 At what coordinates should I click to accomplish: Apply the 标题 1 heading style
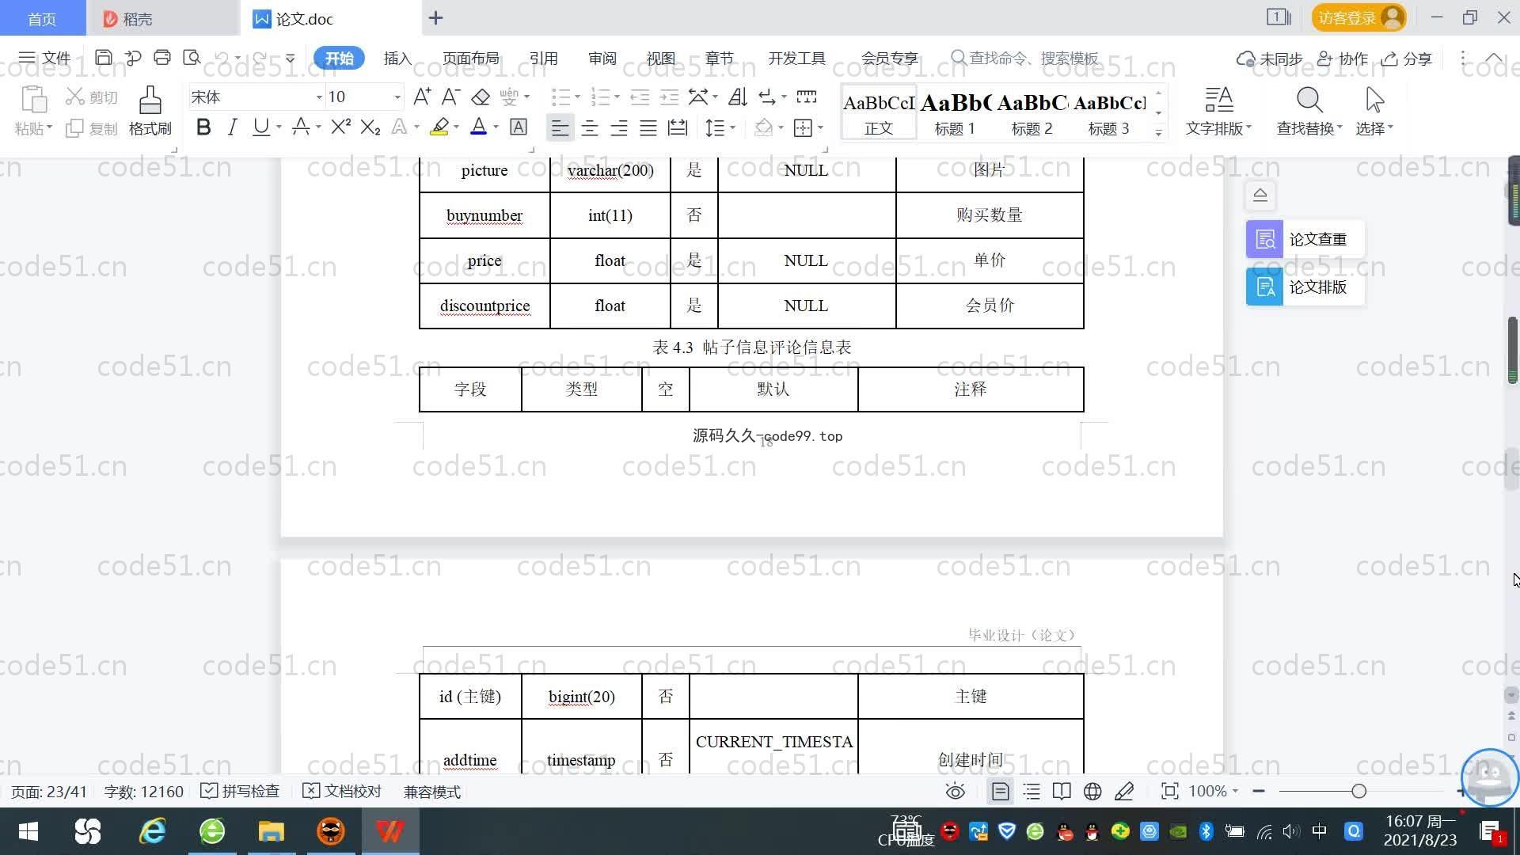click(x=955, y=113)
